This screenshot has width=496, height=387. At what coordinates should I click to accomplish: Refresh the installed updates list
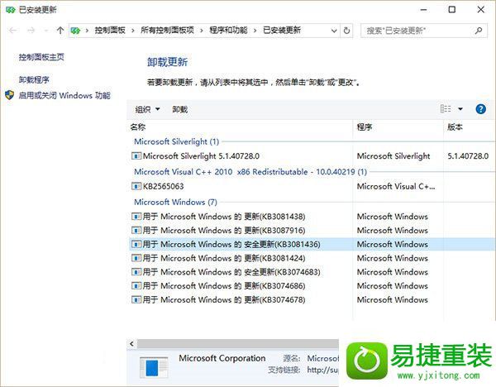[346, 31]
